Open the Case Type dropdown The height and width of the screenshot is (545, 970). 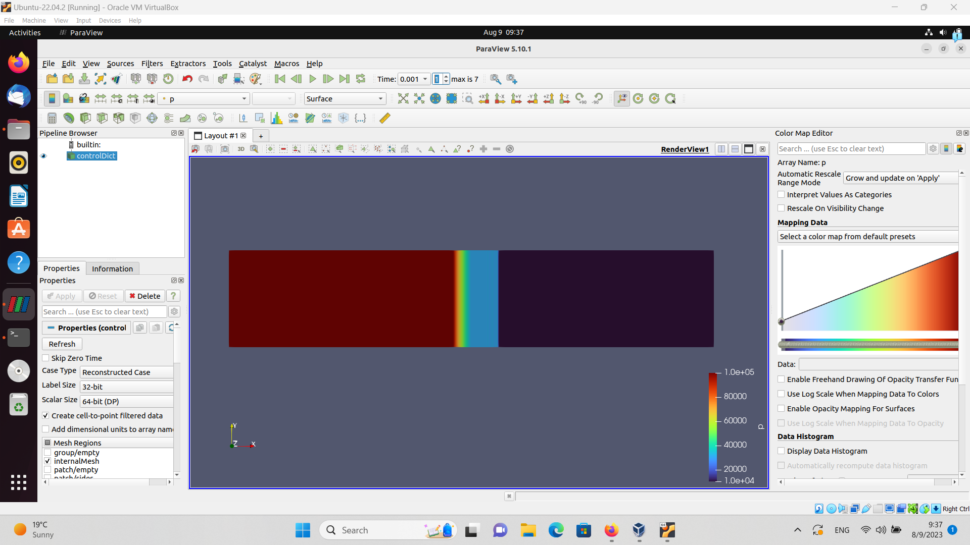coord(127,372)
